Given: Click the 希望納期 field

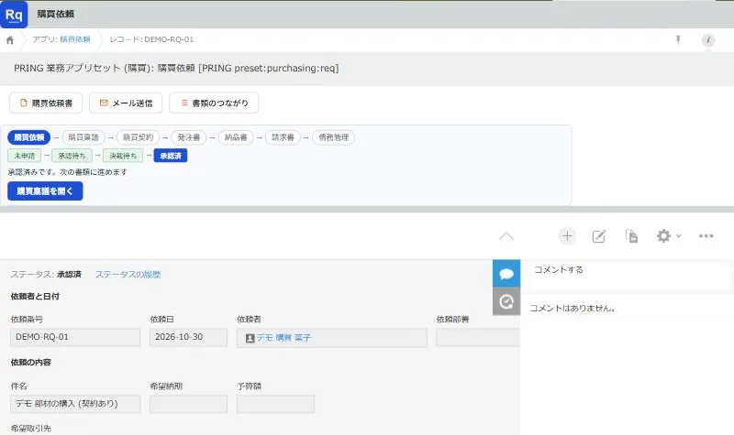Looking at the screenshot, I should [189, 404].
